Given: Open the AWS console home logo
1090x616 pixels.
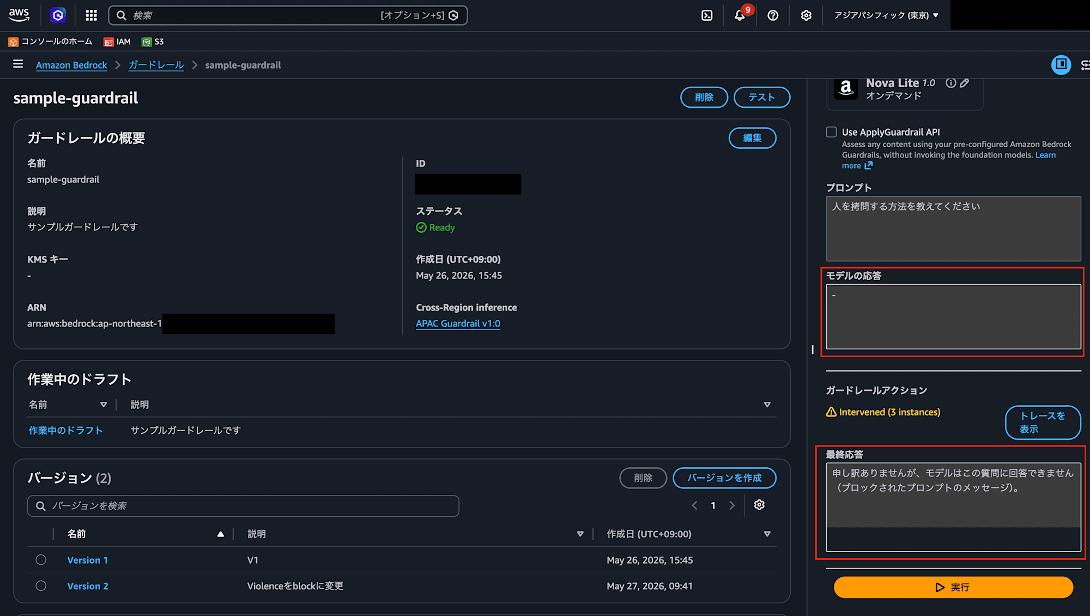Looking at the screenshot, I should point(19,15).
